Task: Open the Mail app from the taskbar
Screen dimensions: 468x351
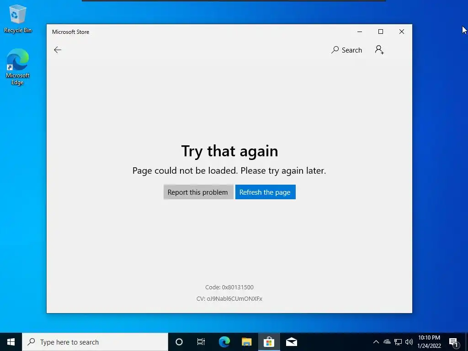Action: (x=291, y=342)
